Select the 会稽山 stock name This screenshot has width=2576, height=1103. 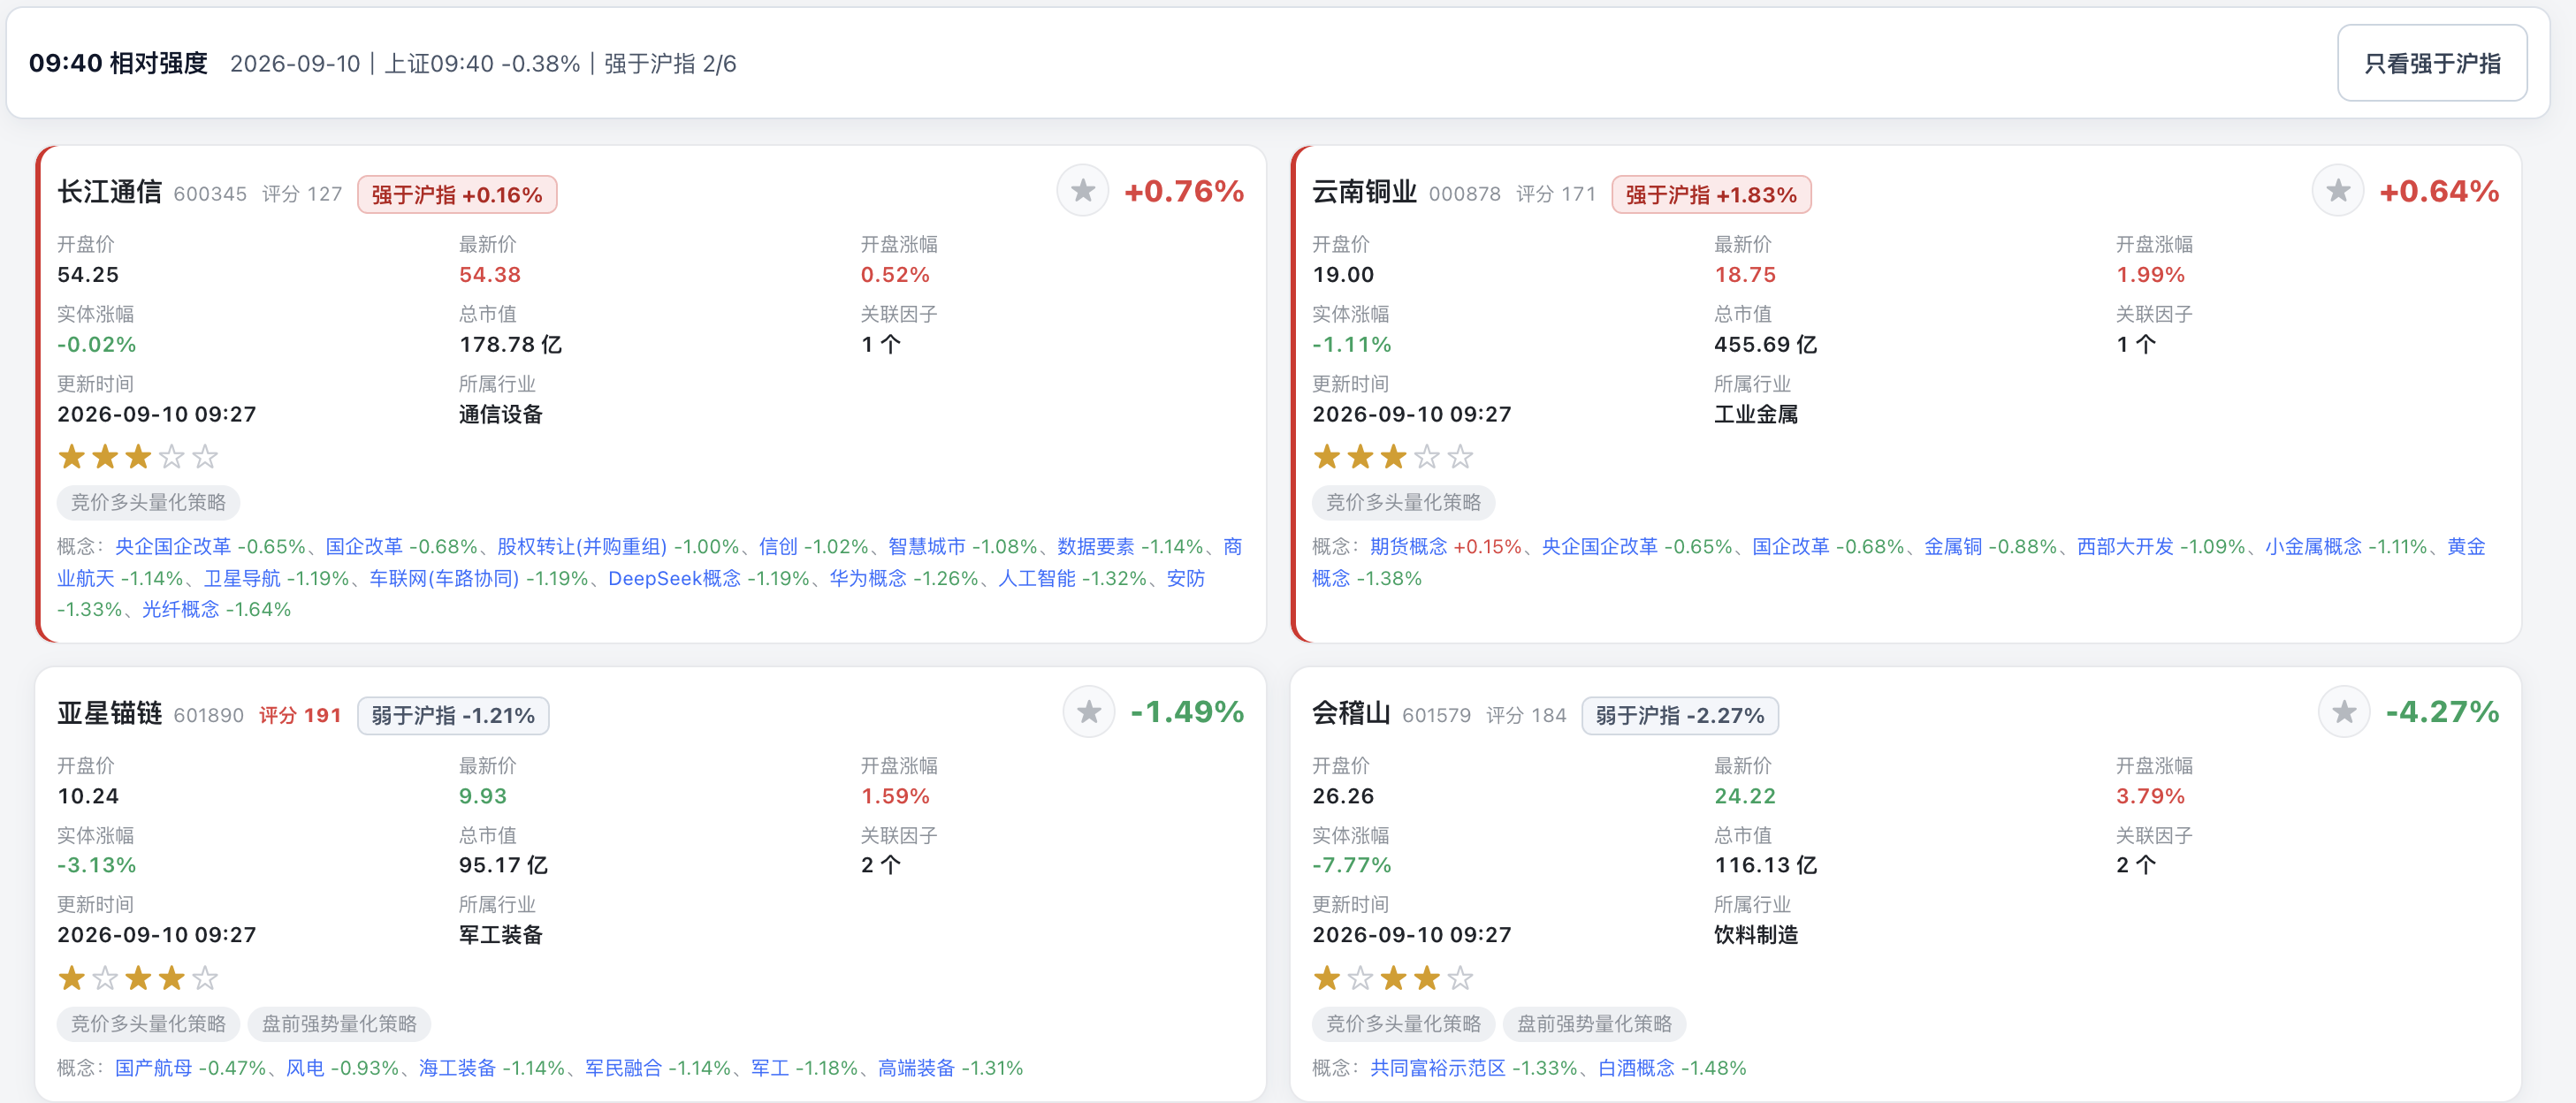1351,712
